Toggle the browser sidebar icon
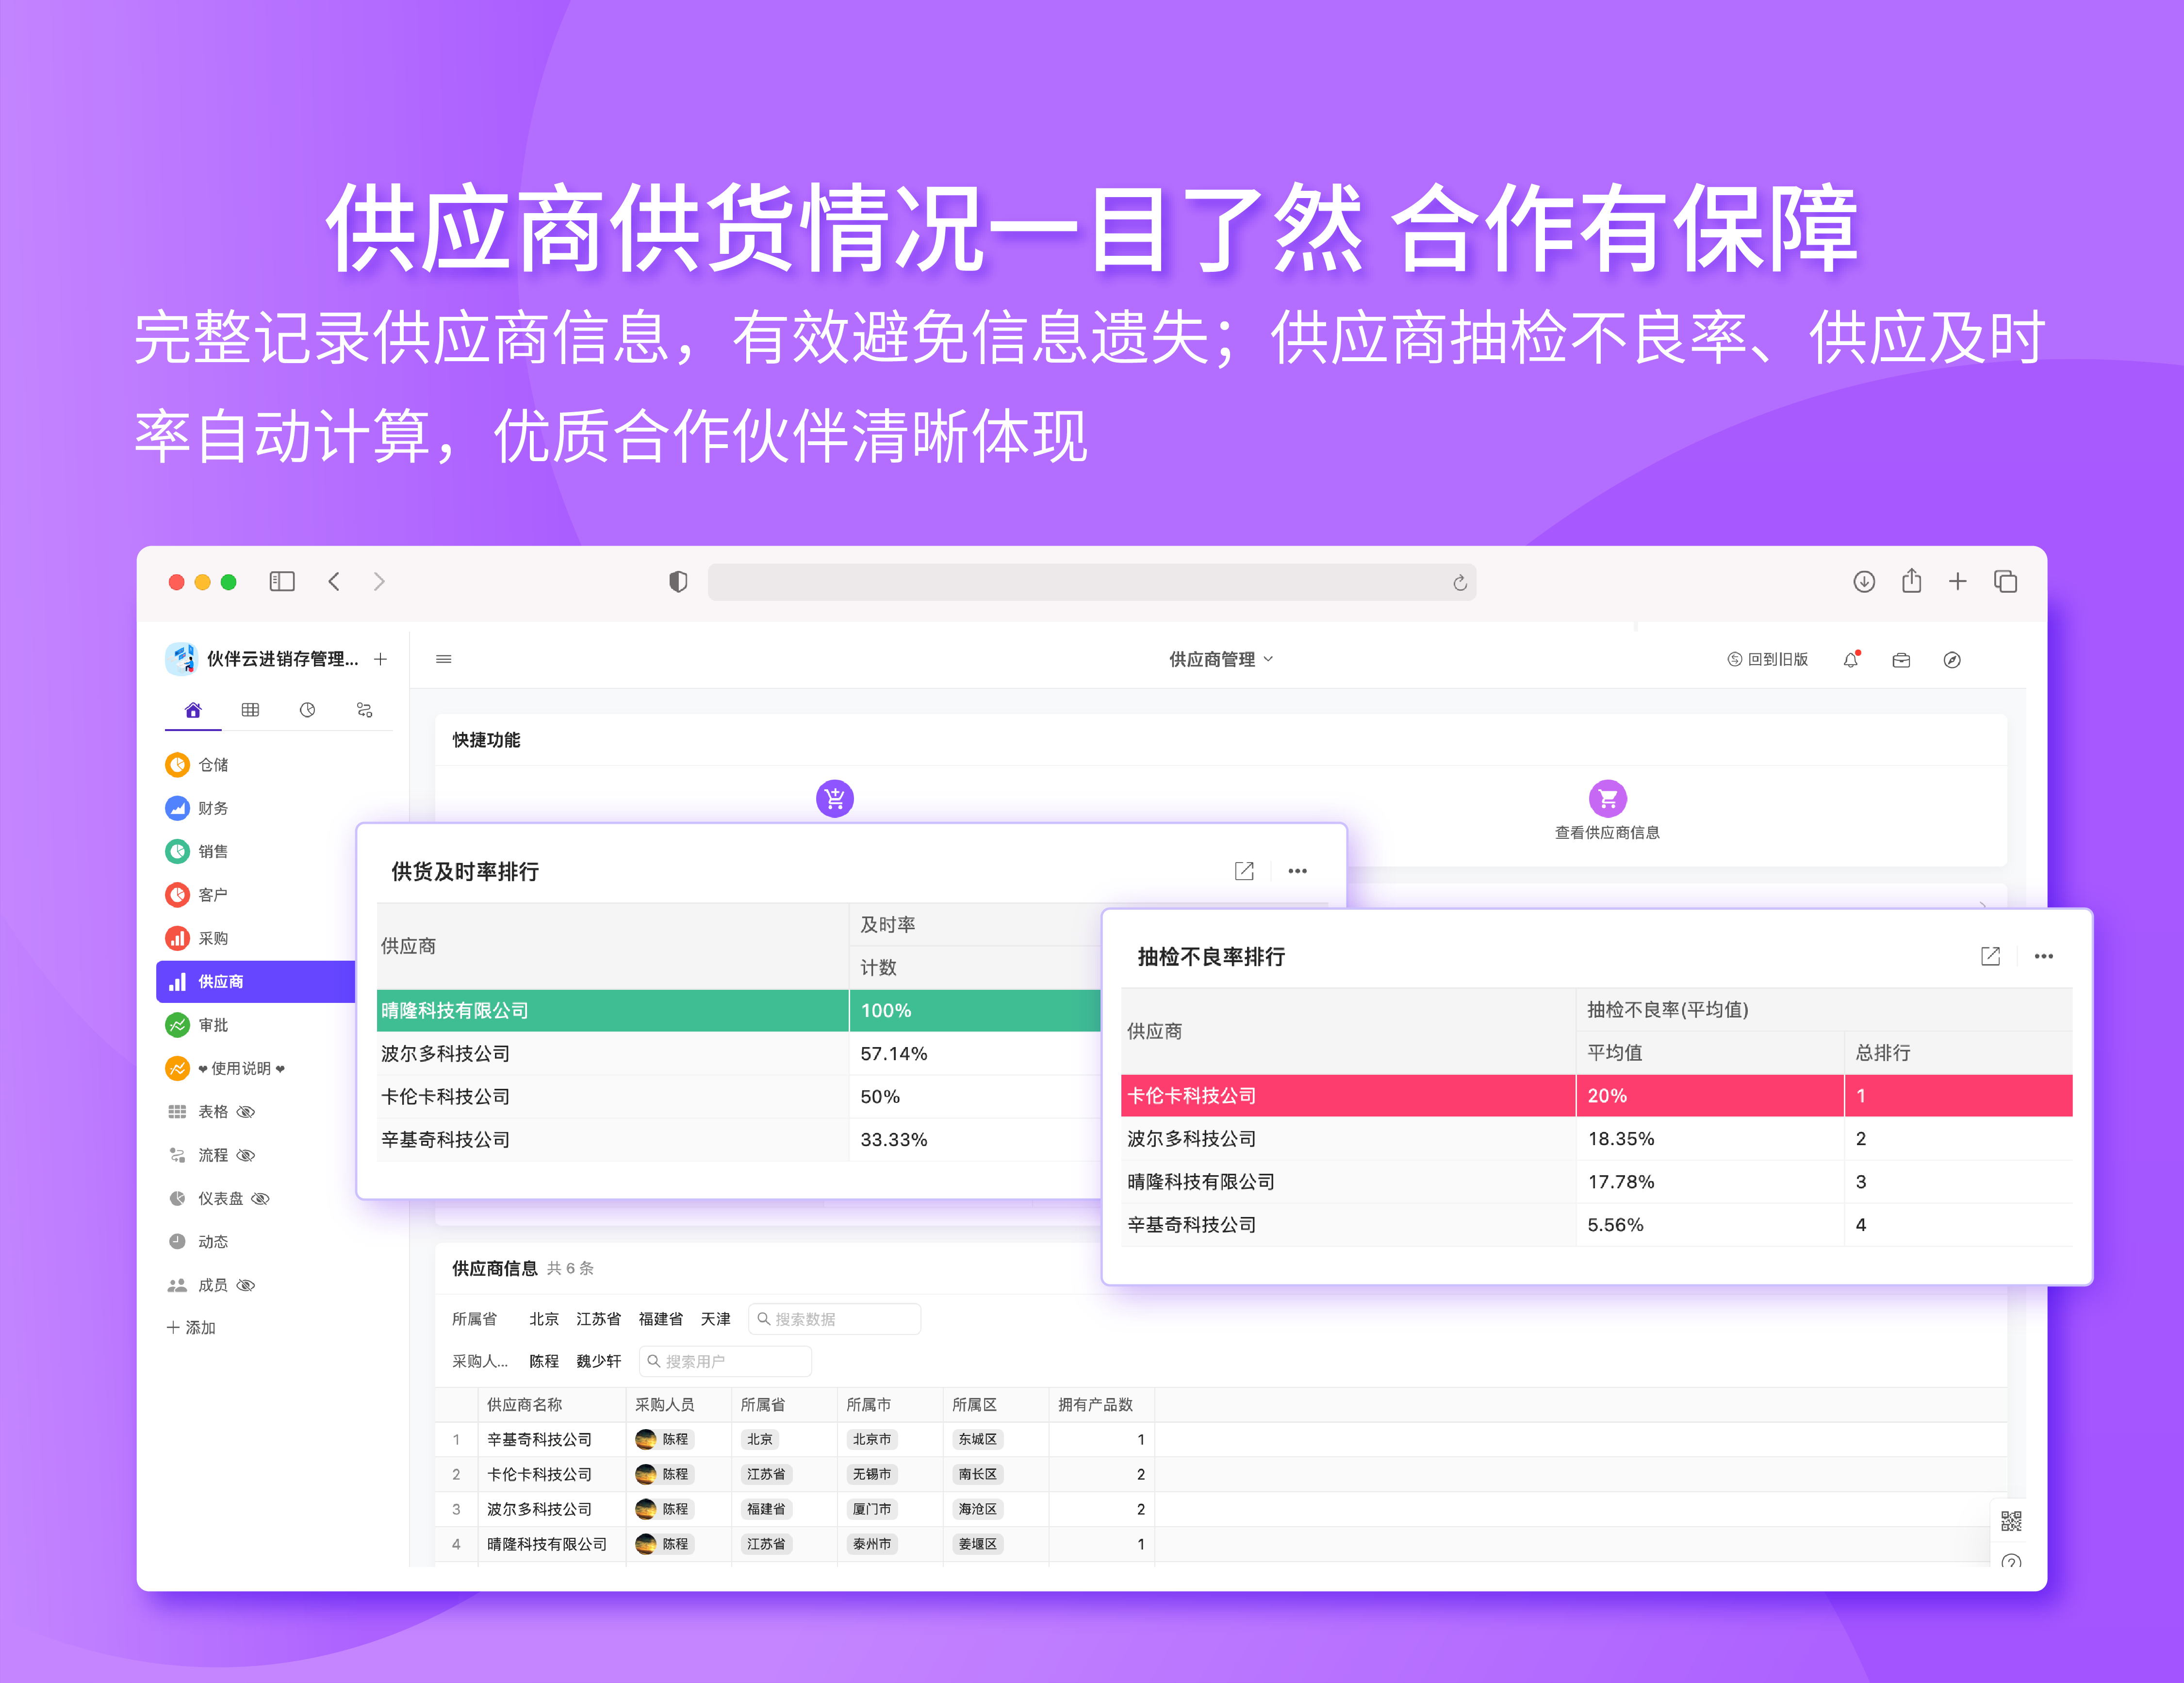Screen dimensions: 2184x1683 pos(282,582)
